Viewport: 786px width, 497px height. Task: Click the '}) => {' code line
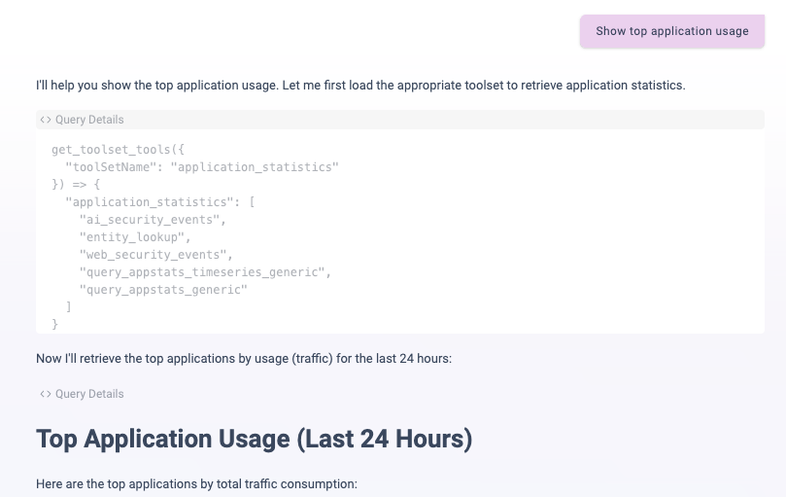click(76, 185)
